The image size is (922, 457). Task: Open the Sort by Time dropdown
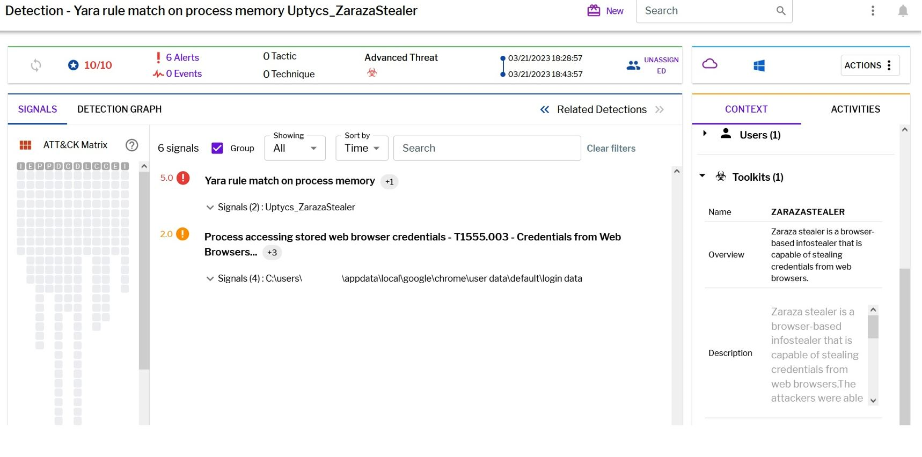click(x=362, y=148)
